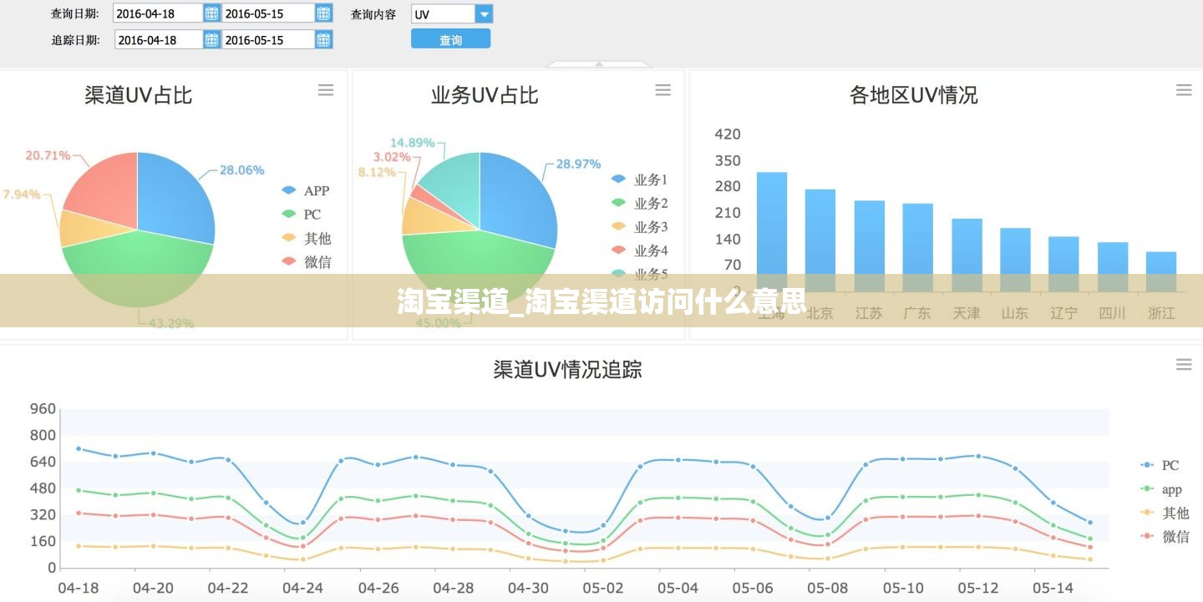Click the 渠道UV占比 chart title
Viewport: 1203px width, 602px height.
point(138,95)
